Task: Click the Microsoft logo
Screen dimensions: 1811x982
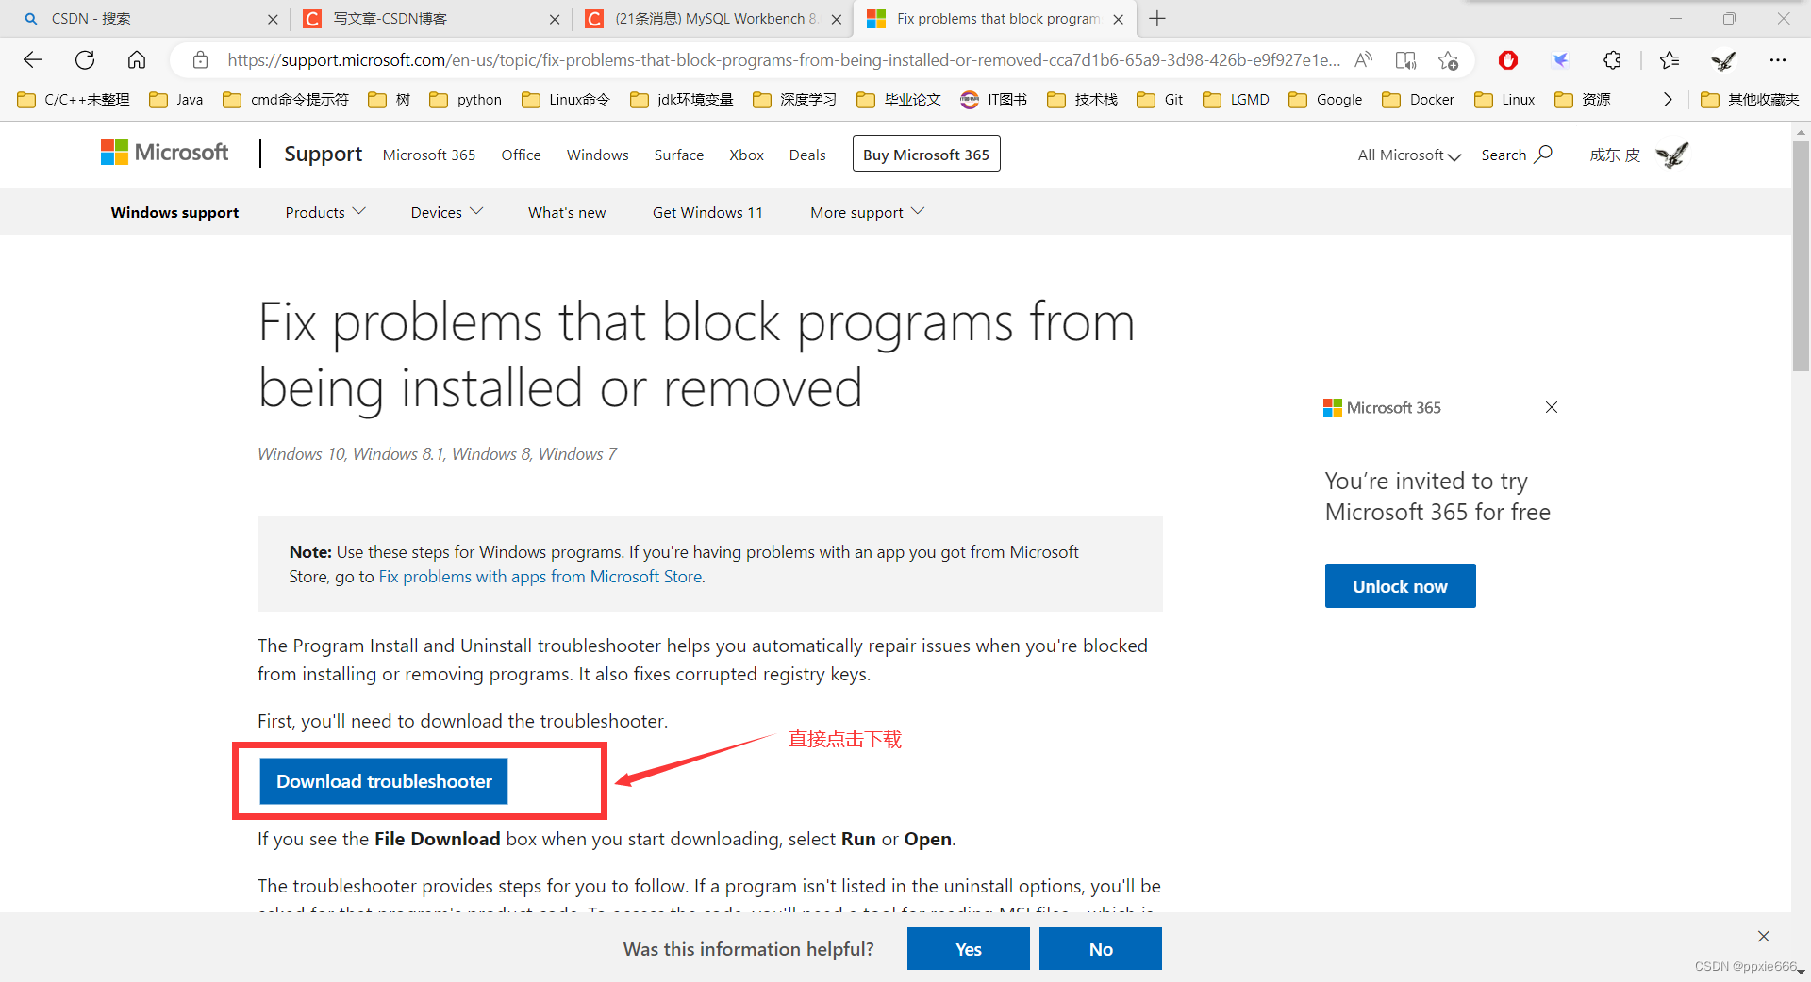Action: pyautogui.click(x=165, y=153)
